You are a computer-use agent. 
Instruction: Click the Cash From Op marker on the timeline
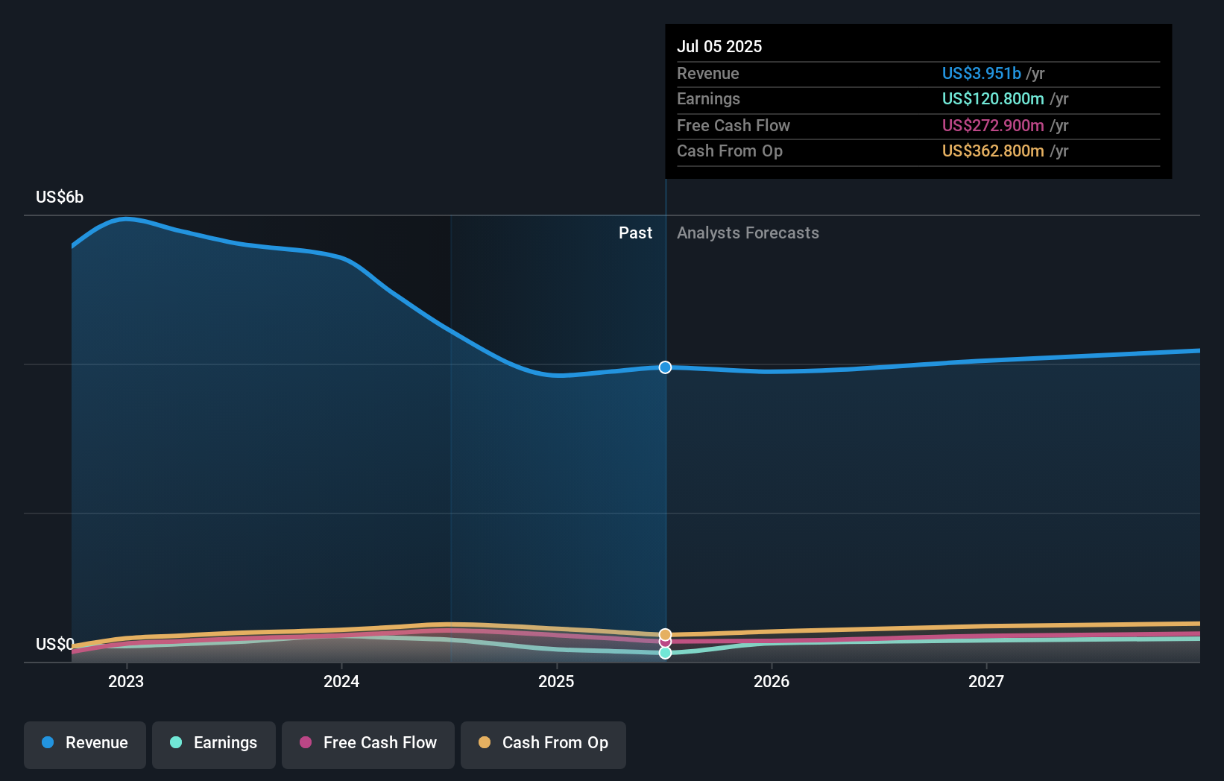[664, 633]
